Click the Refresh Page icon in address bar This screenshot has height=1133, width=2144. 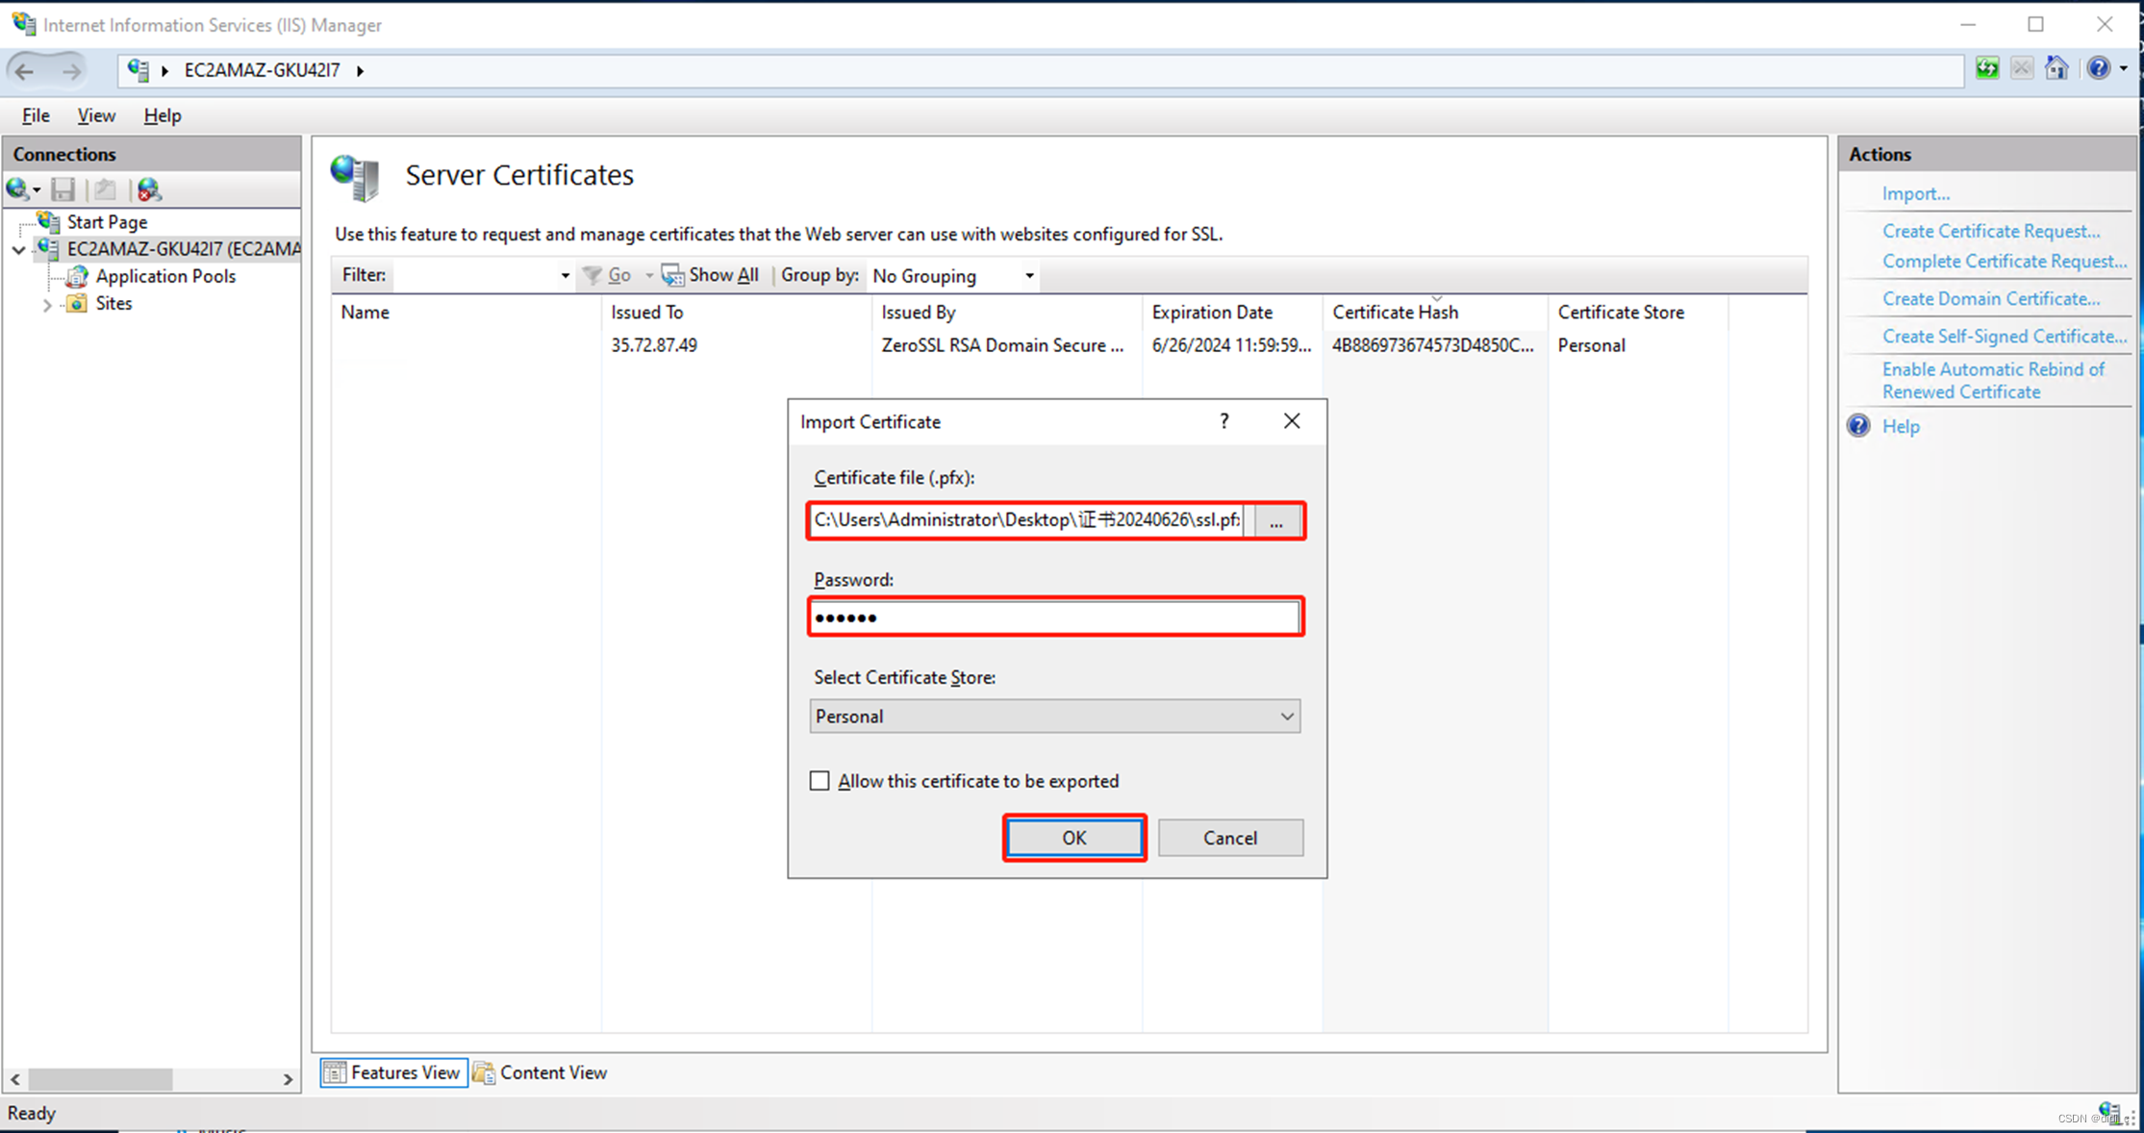(x=1987, y=69)
